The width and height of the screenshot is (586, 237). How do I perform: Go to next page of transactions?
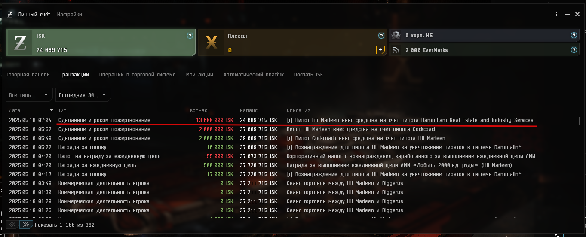[26, 225]
